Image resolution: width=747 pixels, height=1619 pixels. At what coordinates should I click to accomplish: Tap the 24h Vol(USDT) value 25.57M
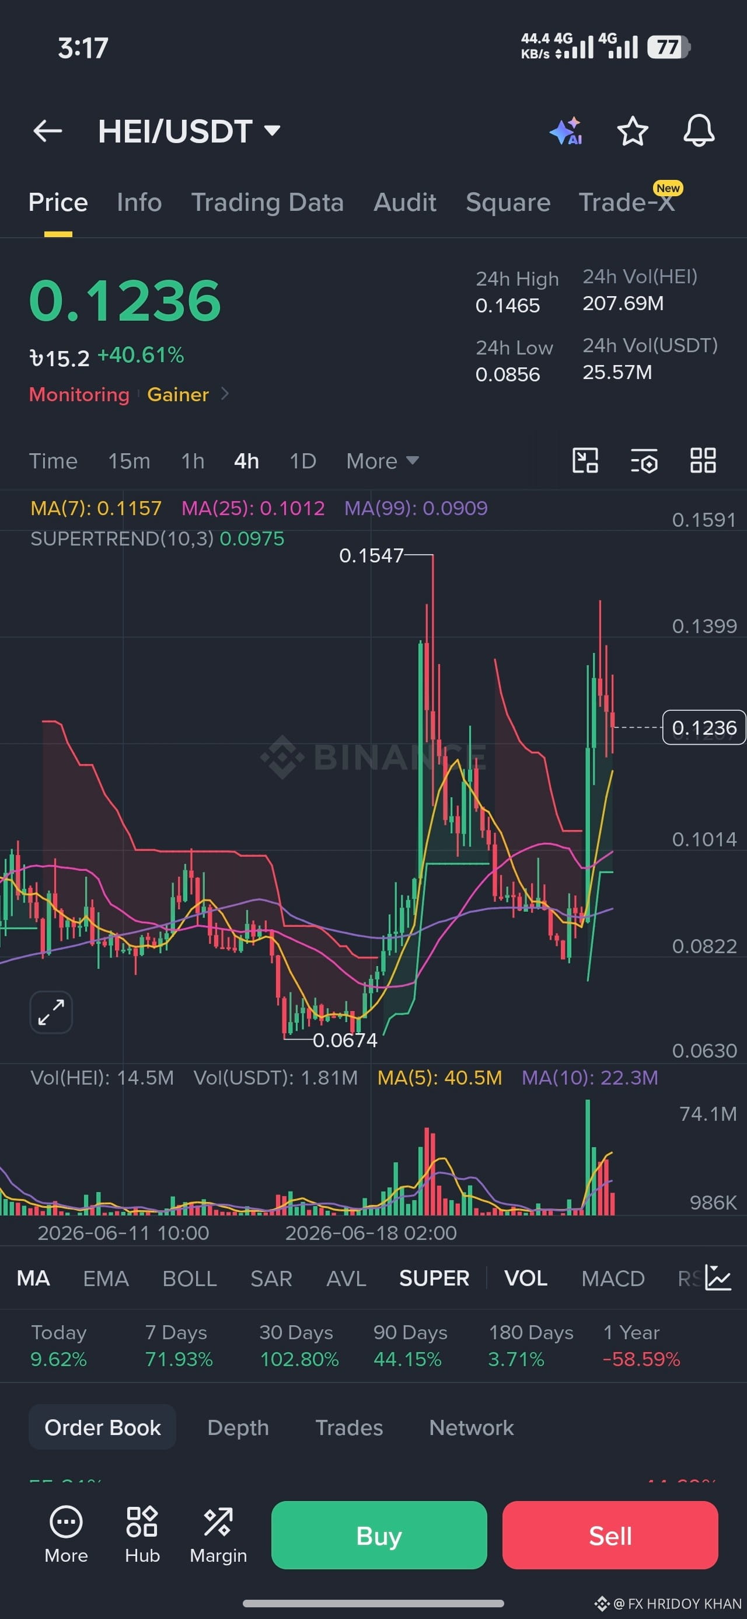(x=617, y=372)
